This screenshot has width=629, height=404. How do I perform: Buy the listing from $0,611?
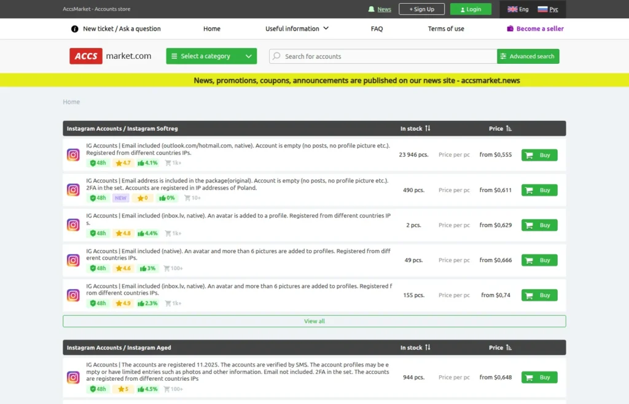(x=539, y=190)
